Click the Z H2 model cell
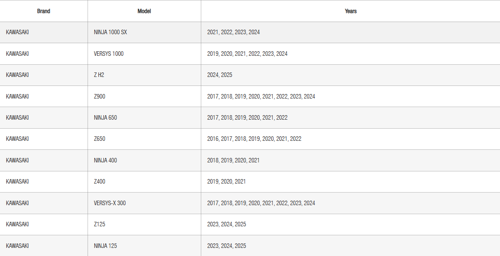Screen dimensions: 500x256 click(x=99, y=75)
